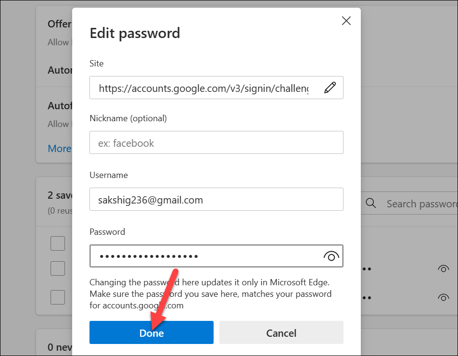Click the search magnifier icon in background
Image resolution: width=458 pixels, height=356 pixels.
[x=371, y=203]
